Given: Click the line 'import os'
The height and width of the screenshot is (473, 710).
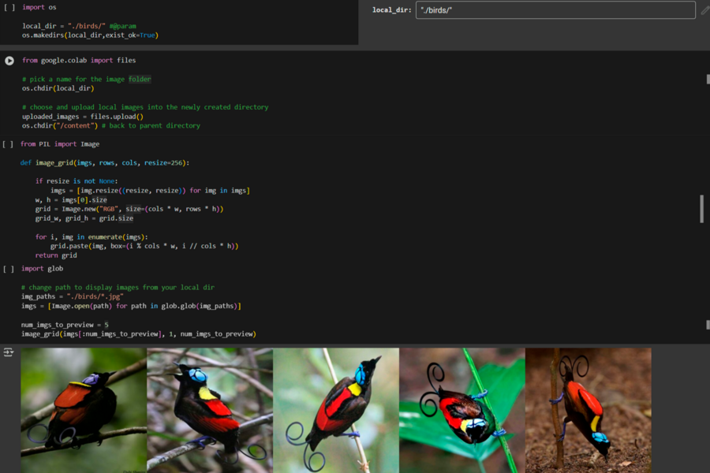Looking at the screenshot, I should coord(39,7).
